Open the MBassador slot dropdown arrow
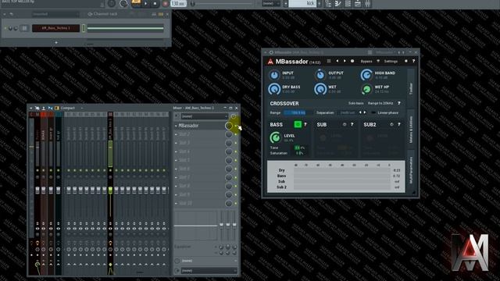This screenshot has width=500, height=281. (x=176, y=126)
